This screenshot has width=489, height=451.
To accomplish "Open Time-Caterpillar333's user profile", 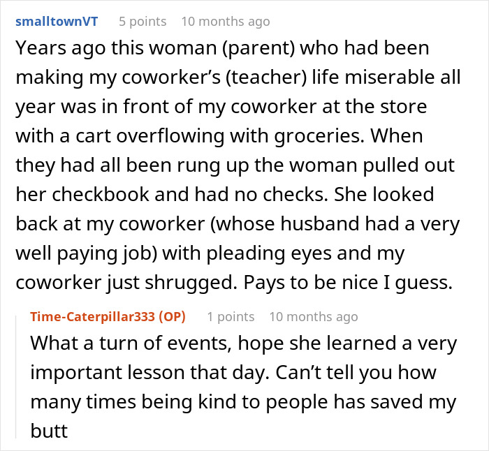I will [x=95, y=317].
